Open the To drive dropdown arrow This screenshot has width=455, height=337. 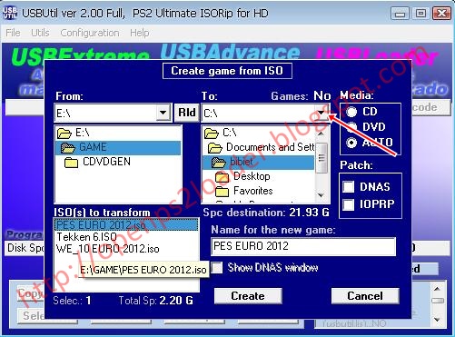(321, 113)
